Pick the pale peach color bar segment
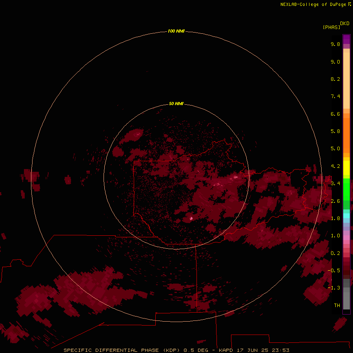 tap(346, 80)
